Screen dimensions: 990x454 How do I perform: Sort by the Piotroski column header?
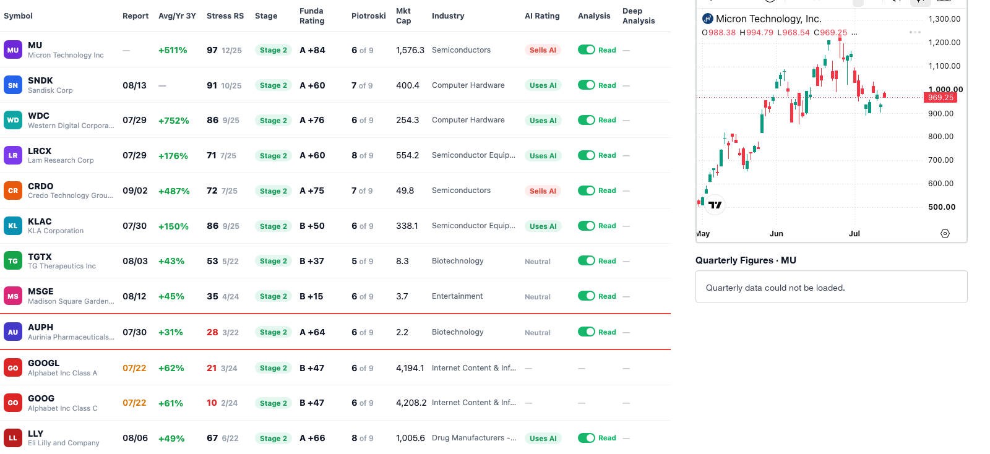click(369, 16)
